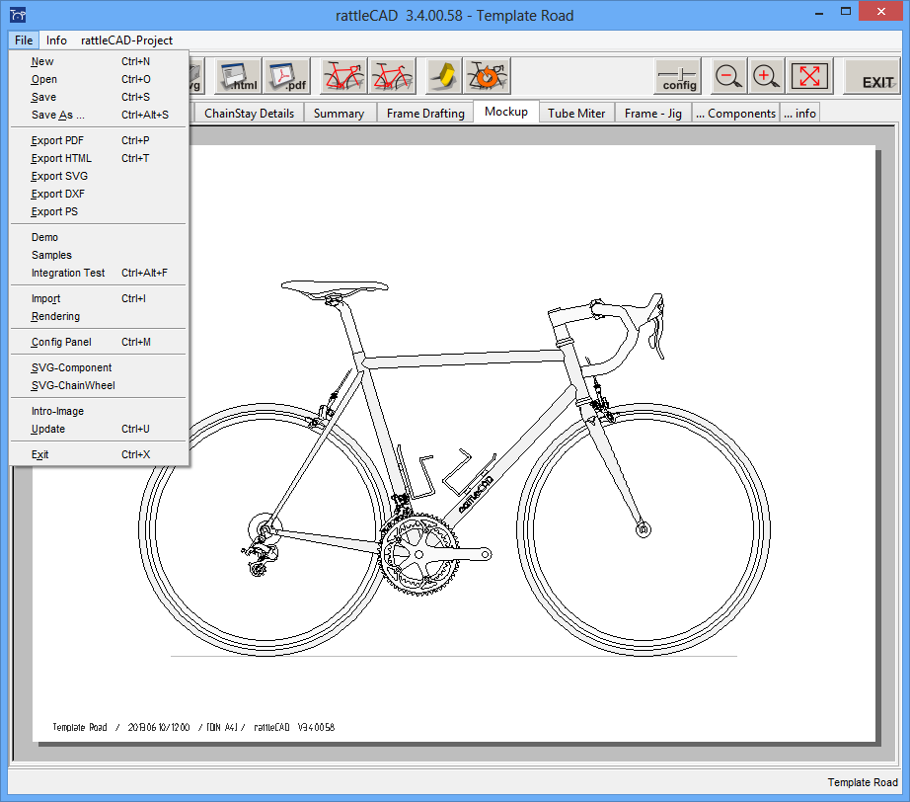Switch to the Frame Drafting tab
910x802 pixels.
pyautogui.click(x=425, y=113)
